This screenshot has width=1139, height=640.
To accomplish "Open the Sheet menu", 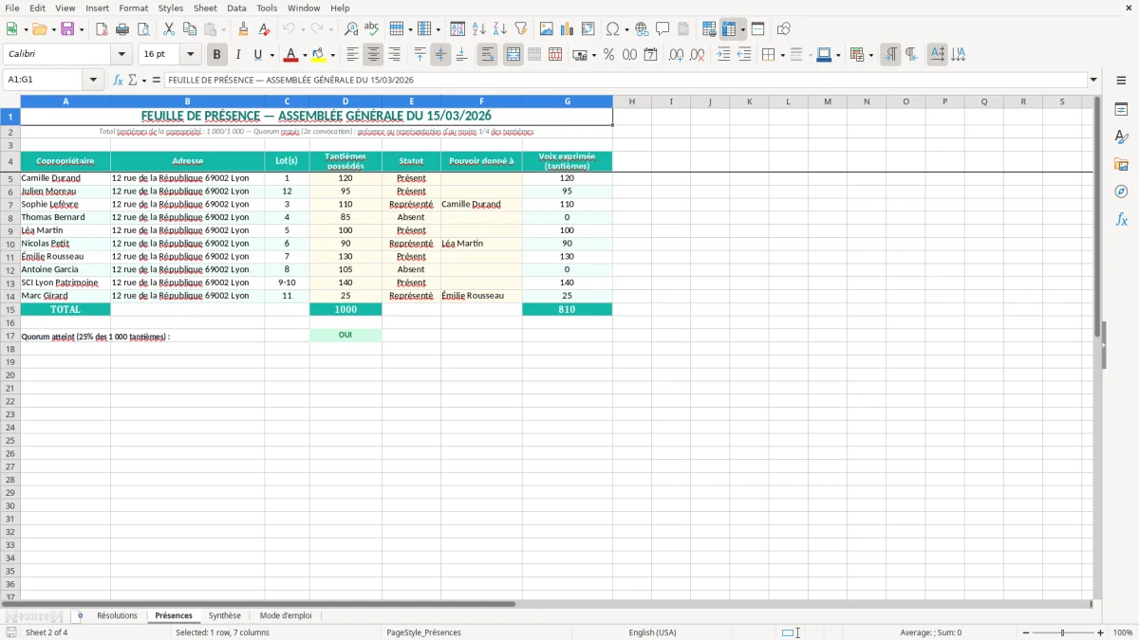I will point(205,8).
